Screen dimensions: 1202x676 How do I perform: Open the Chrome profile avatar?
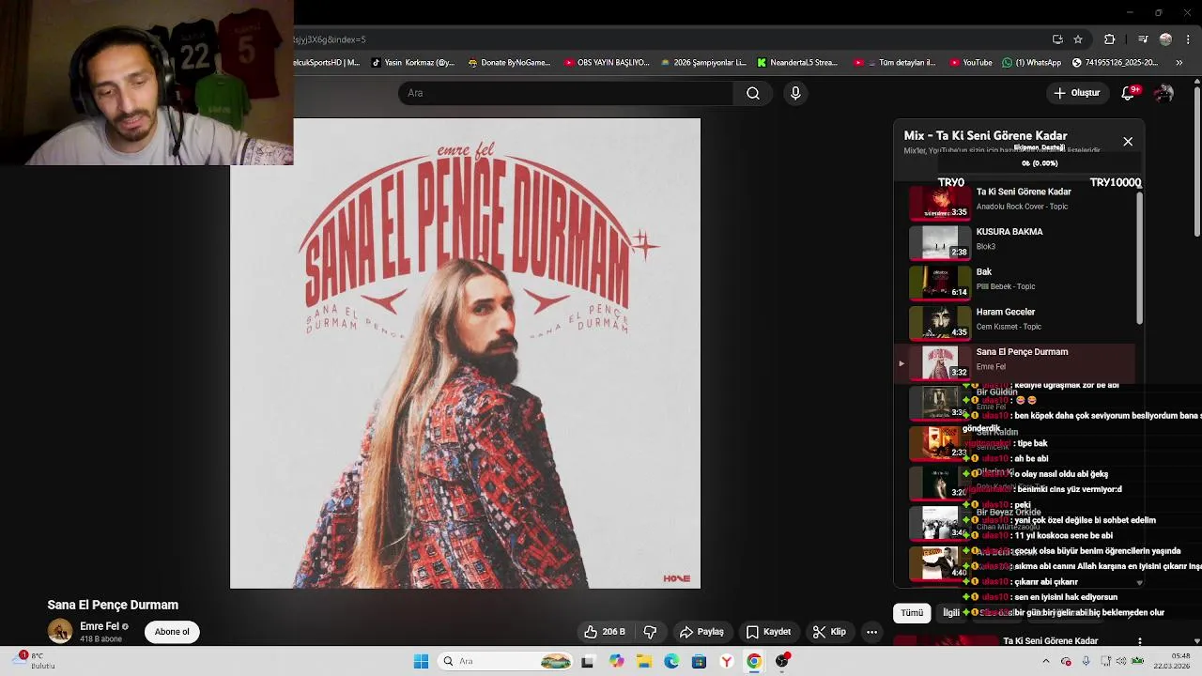point(1165,39)
